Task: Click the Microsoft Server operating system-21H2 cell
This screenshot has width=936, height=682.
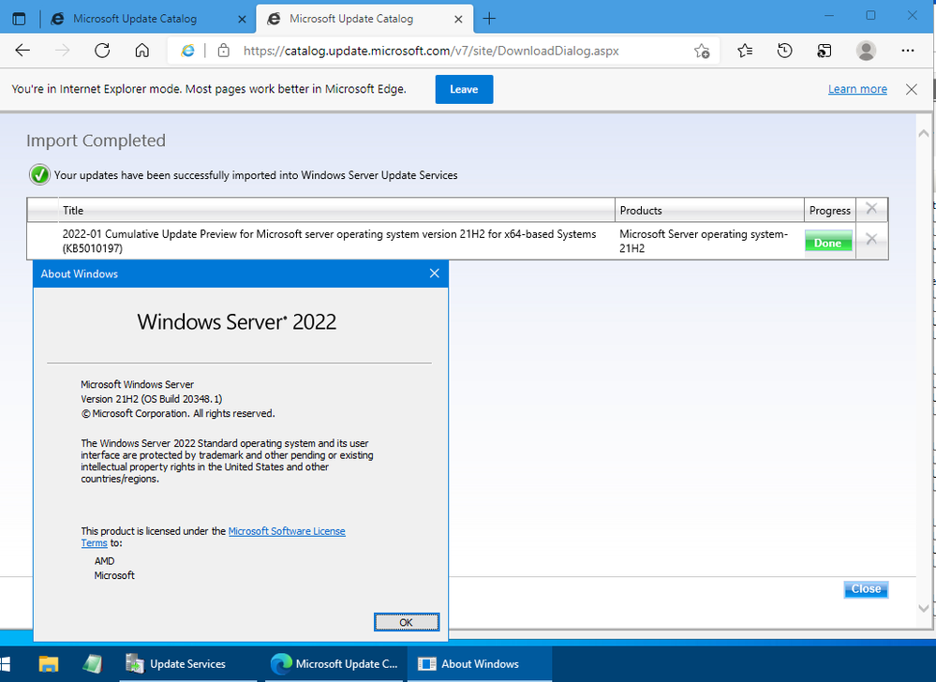Action: pos(704,241)
